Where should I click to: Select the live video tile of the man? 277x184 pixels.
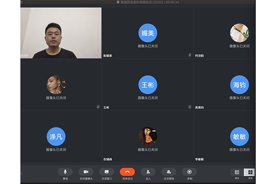pyautogui.click(x=61, y=33)
